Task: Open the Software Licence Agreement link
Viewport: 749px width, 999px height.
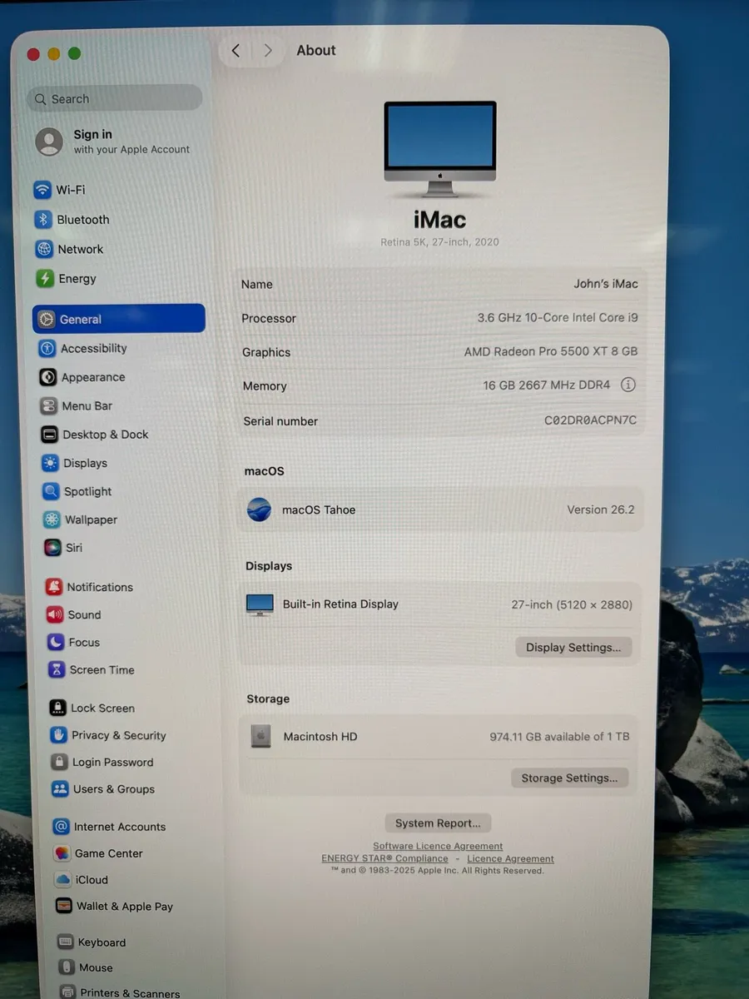Action: (x=438, y=846)
